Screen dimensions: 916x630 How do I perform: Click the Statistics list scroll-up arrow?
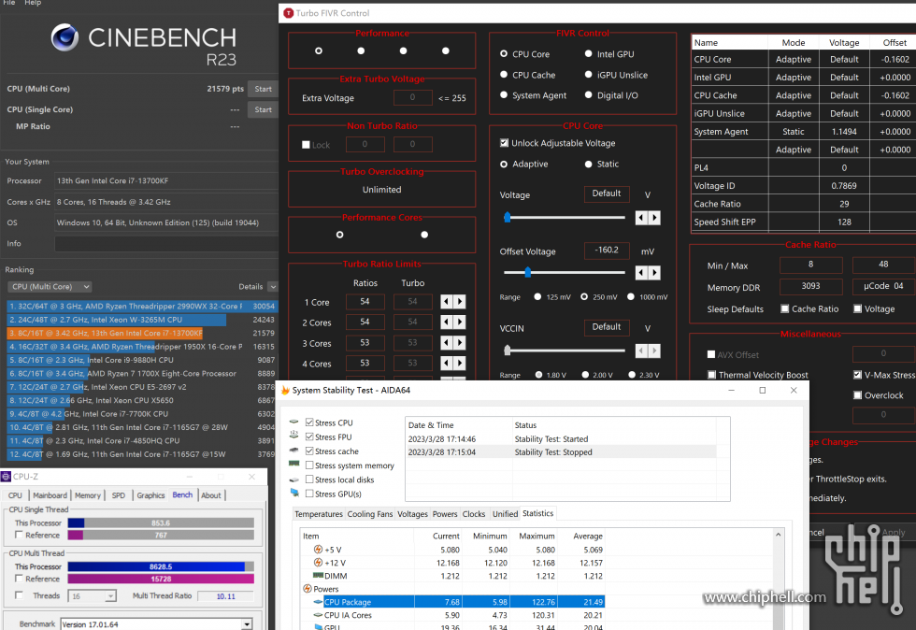point(778,535)
